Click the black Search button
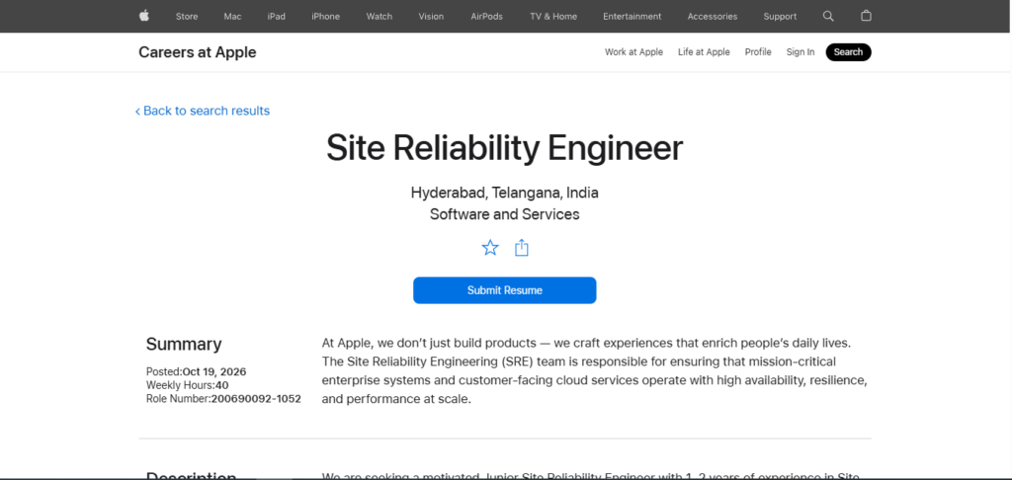 (848, 52)
